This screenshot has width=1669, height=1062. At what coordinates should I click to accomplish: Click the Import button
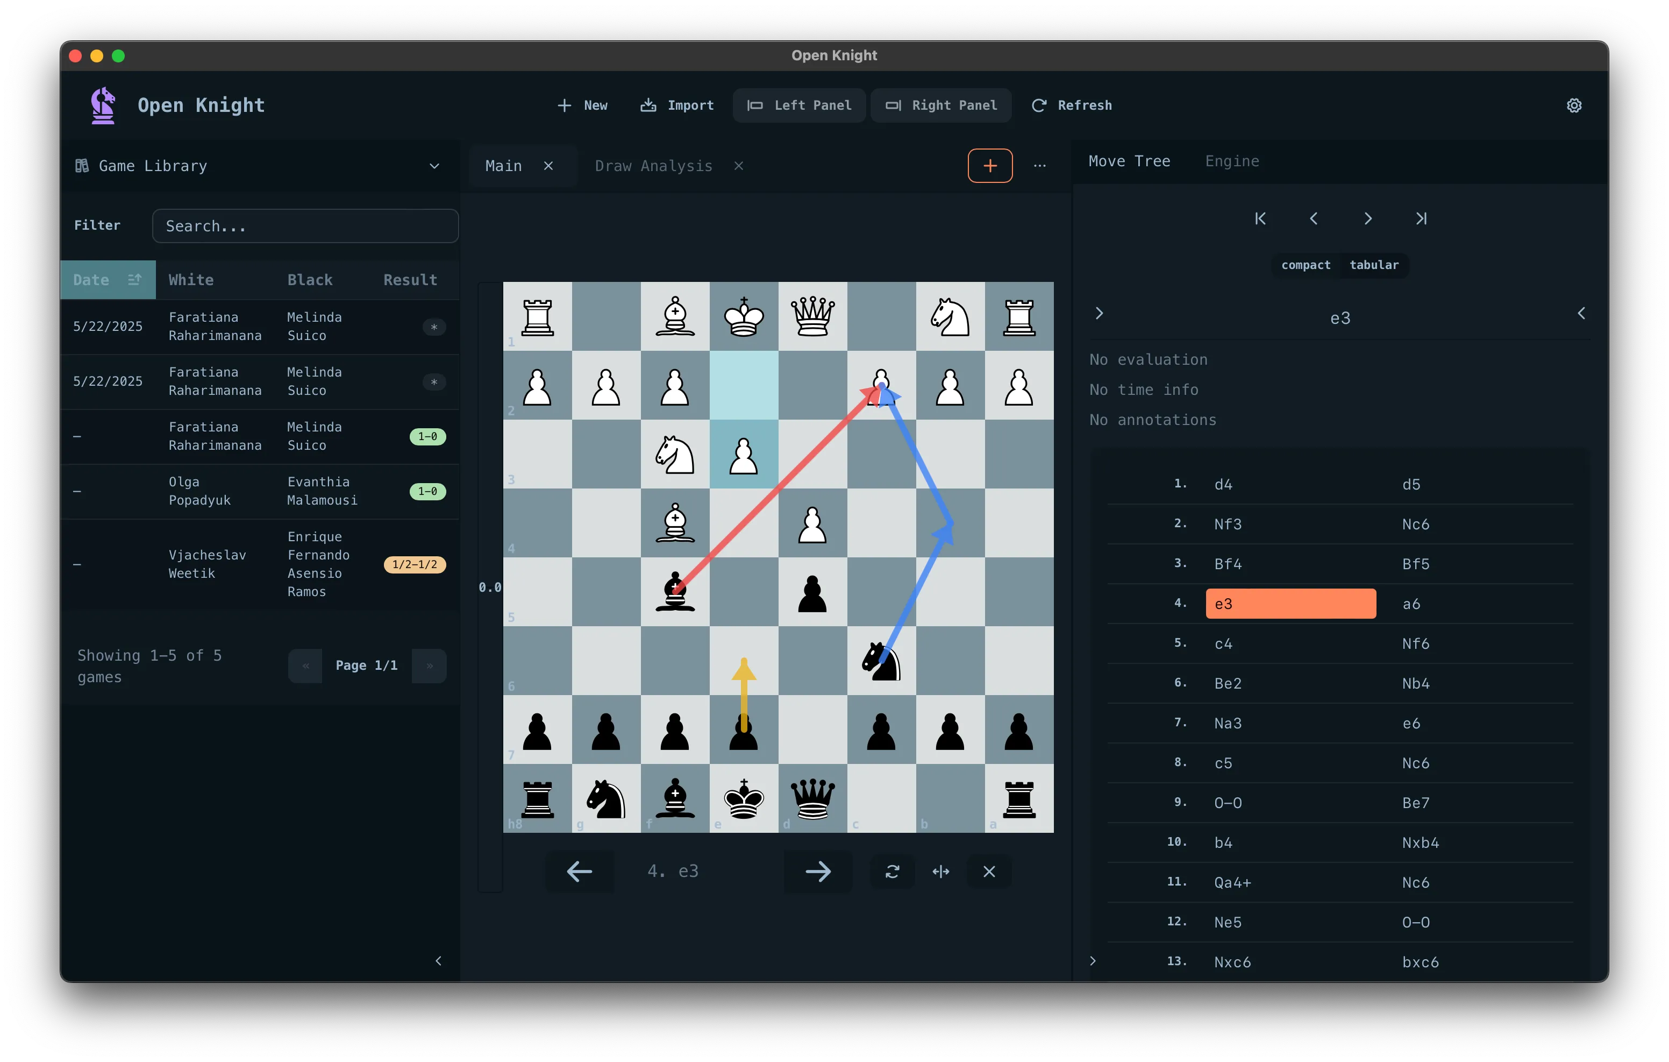pyautogui.click(x=676, y=105)
